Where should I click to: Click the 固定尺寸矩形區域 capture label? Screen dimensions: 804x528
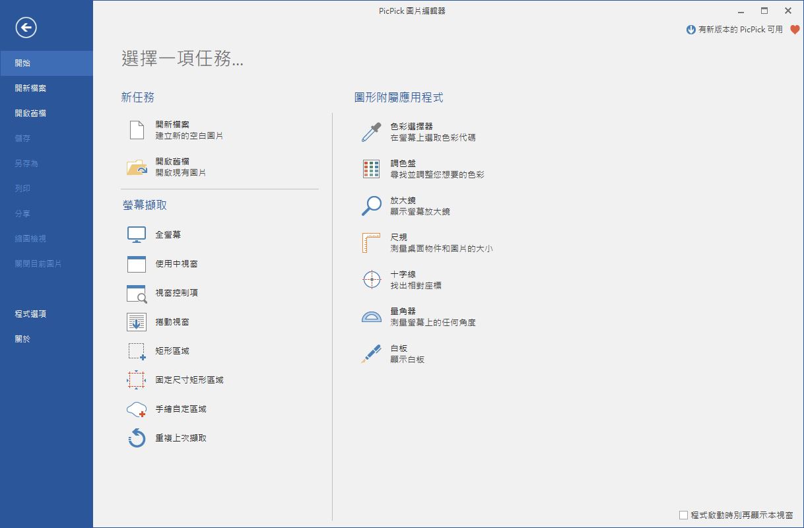189,380
